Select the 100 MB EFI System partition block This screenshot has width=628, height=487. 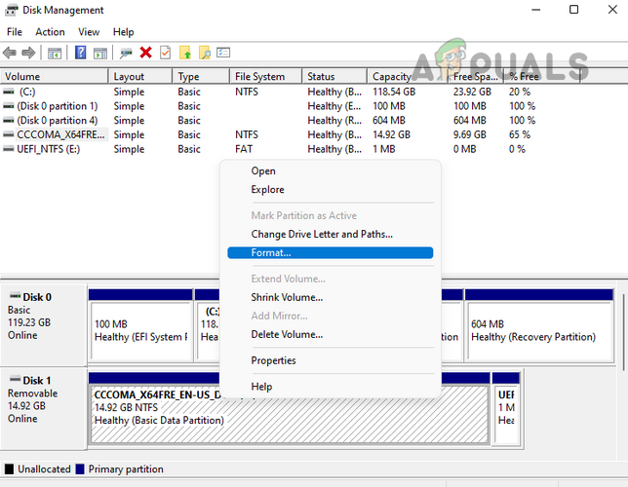pos(140,325)
